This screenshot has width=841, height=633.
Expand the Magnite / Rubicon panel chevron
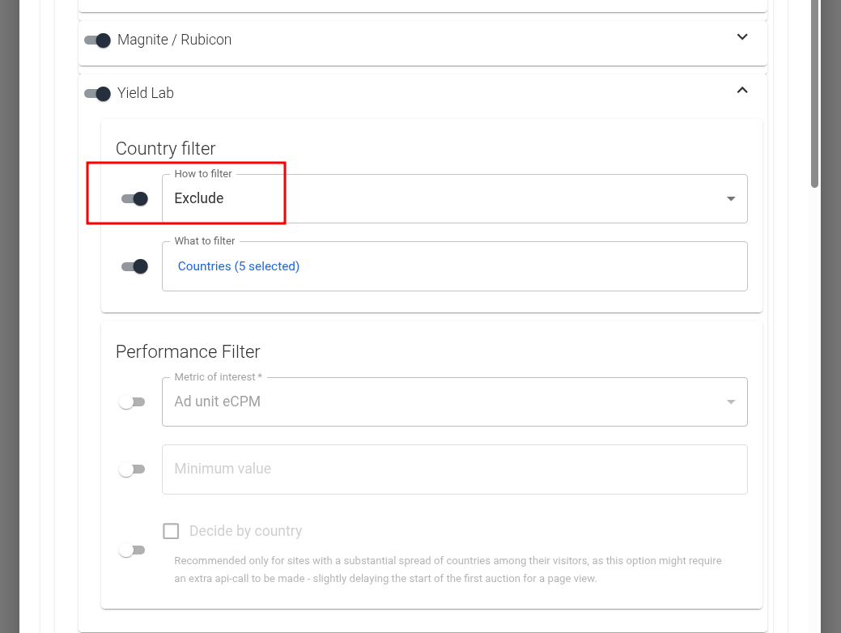coord(742,37)
